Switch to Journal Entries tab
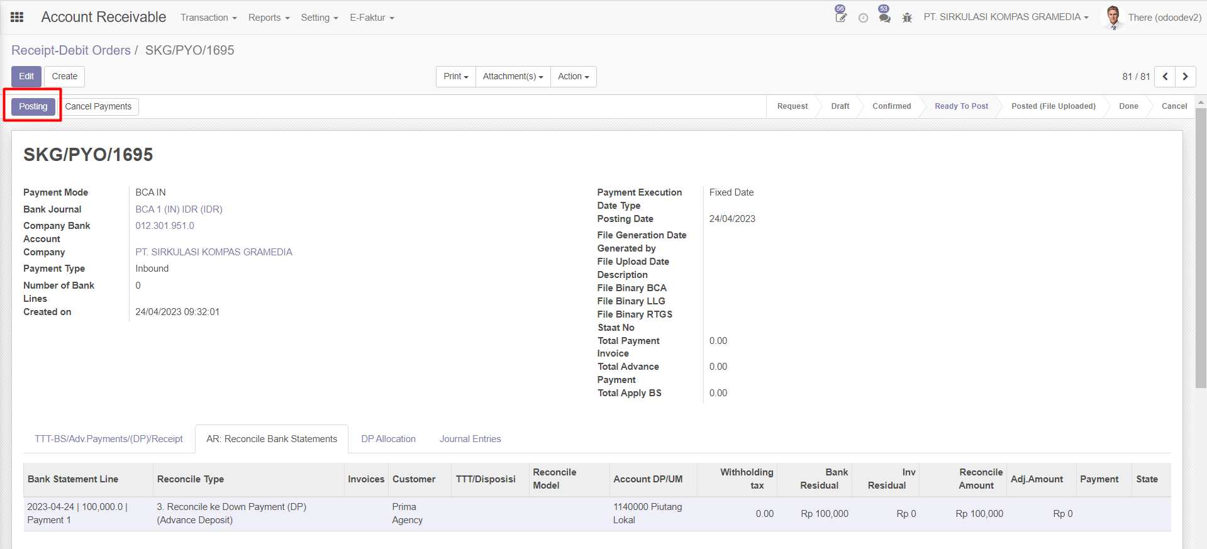The image size is (1207, 549). [470, 439]
